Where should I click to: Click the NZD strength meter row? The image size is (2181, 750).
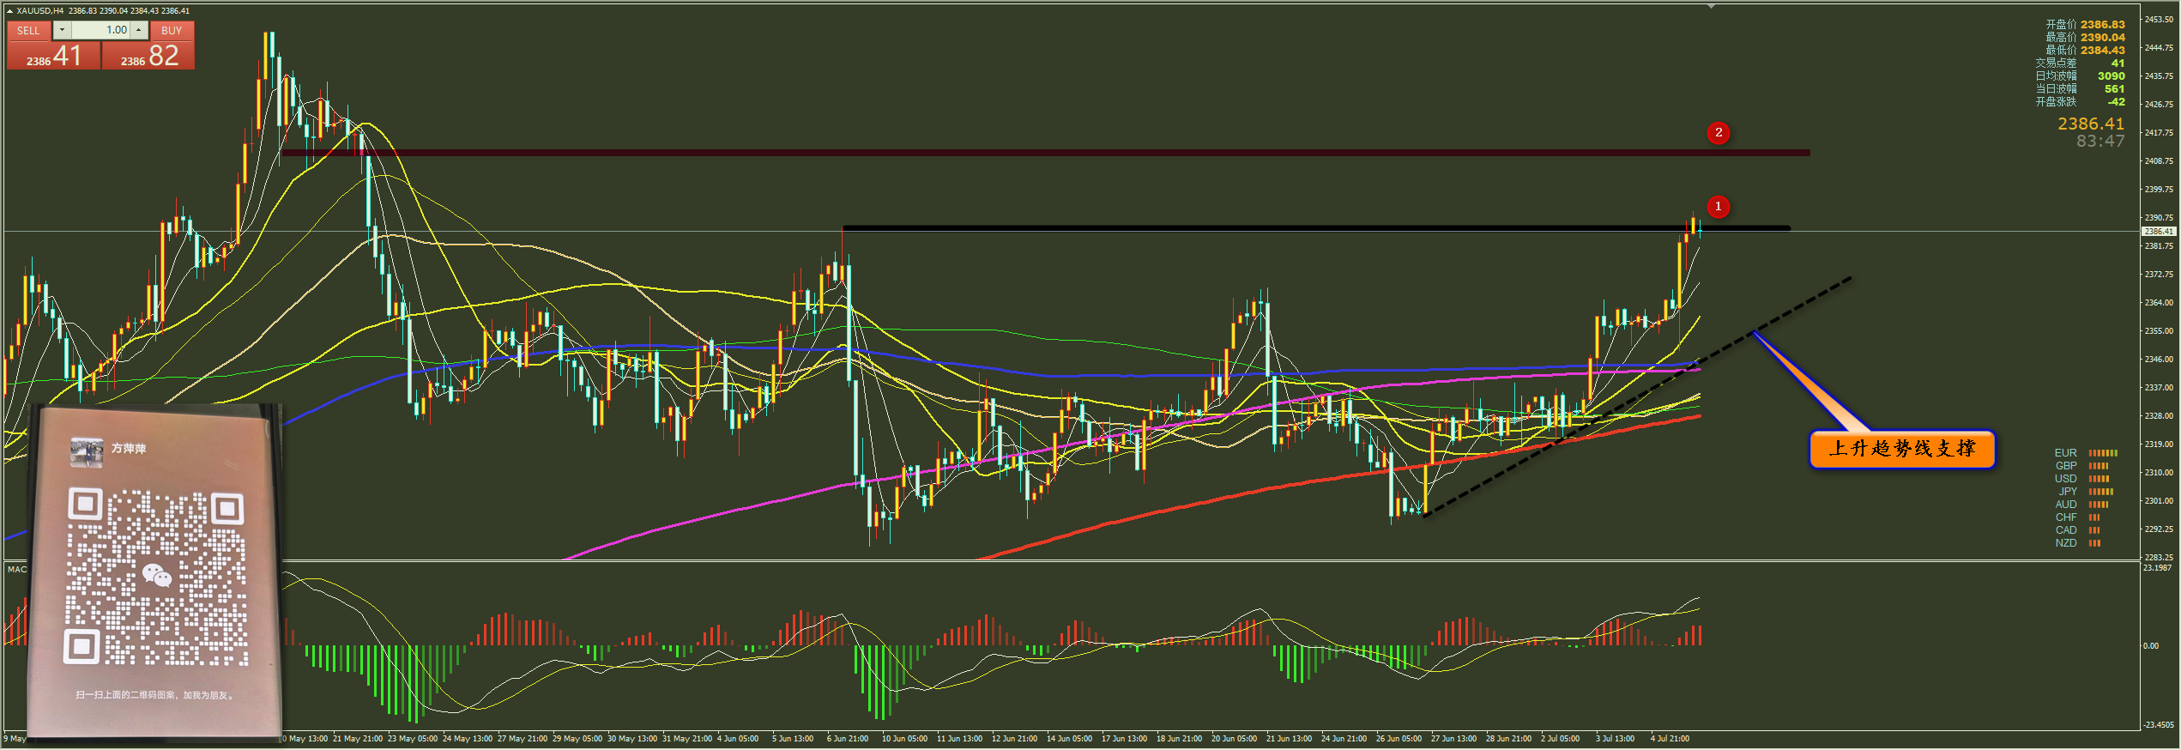2077,543
